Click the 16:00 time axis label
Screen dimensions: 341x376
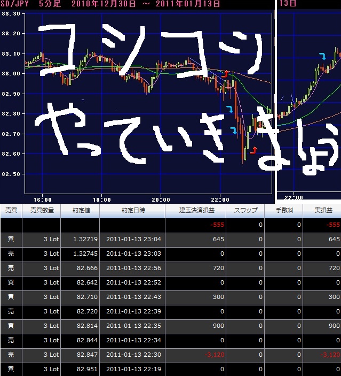coord(42,199)
